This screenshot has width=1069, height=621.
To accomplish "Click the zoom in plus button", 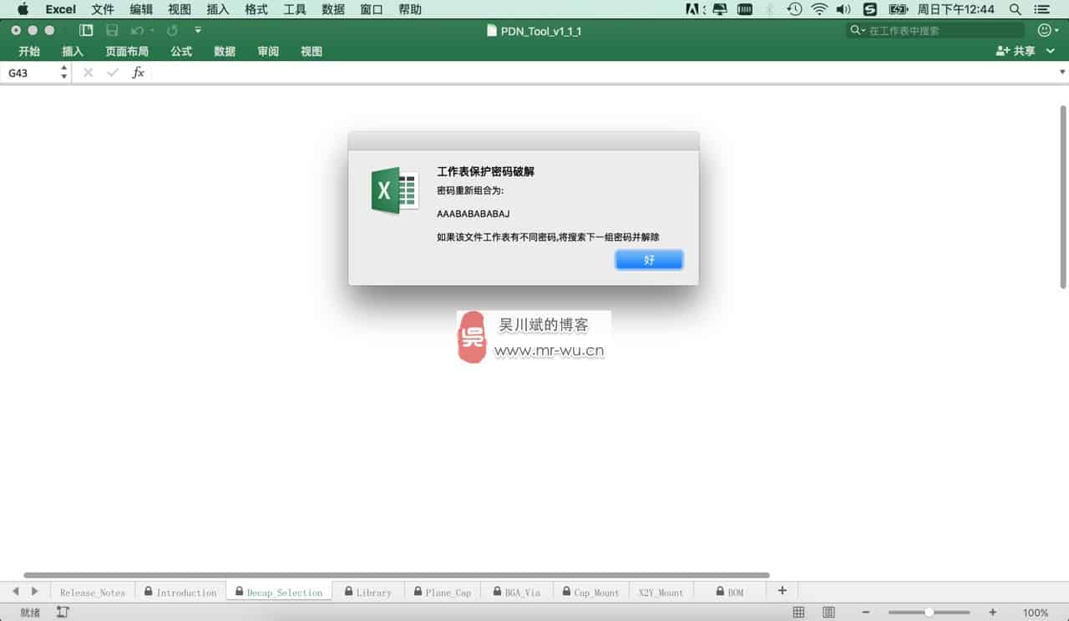I will tap(992, 612).
